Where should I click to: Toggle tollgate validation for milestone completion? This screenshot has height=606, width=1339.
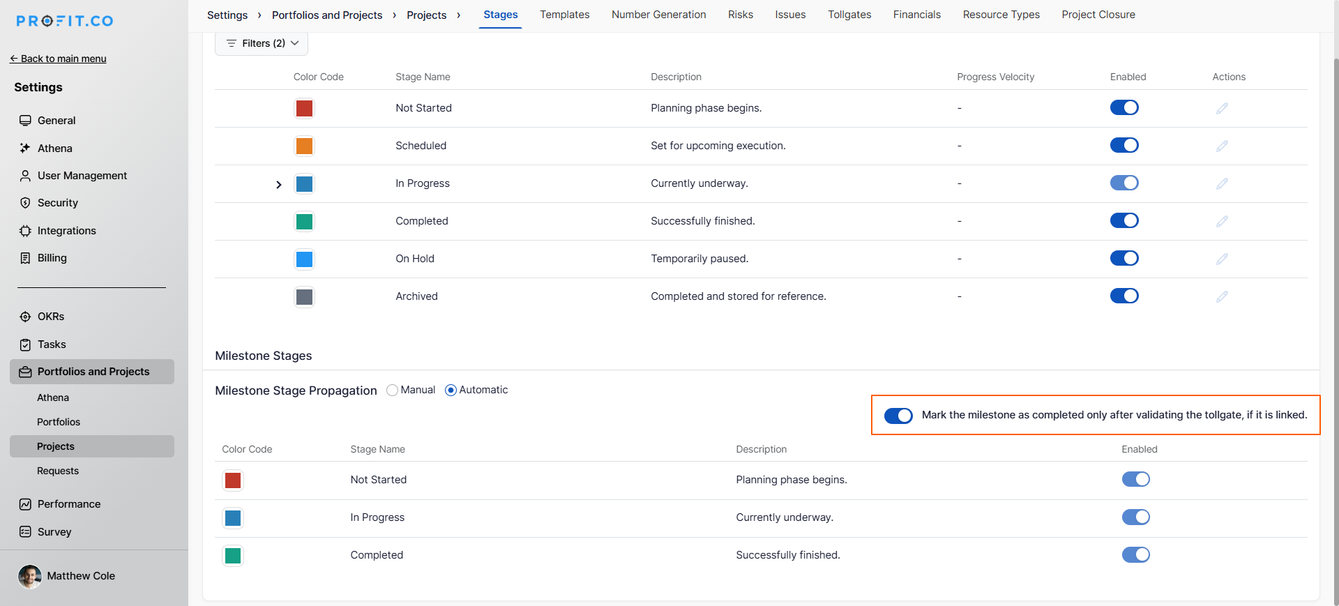coord(898,416)
